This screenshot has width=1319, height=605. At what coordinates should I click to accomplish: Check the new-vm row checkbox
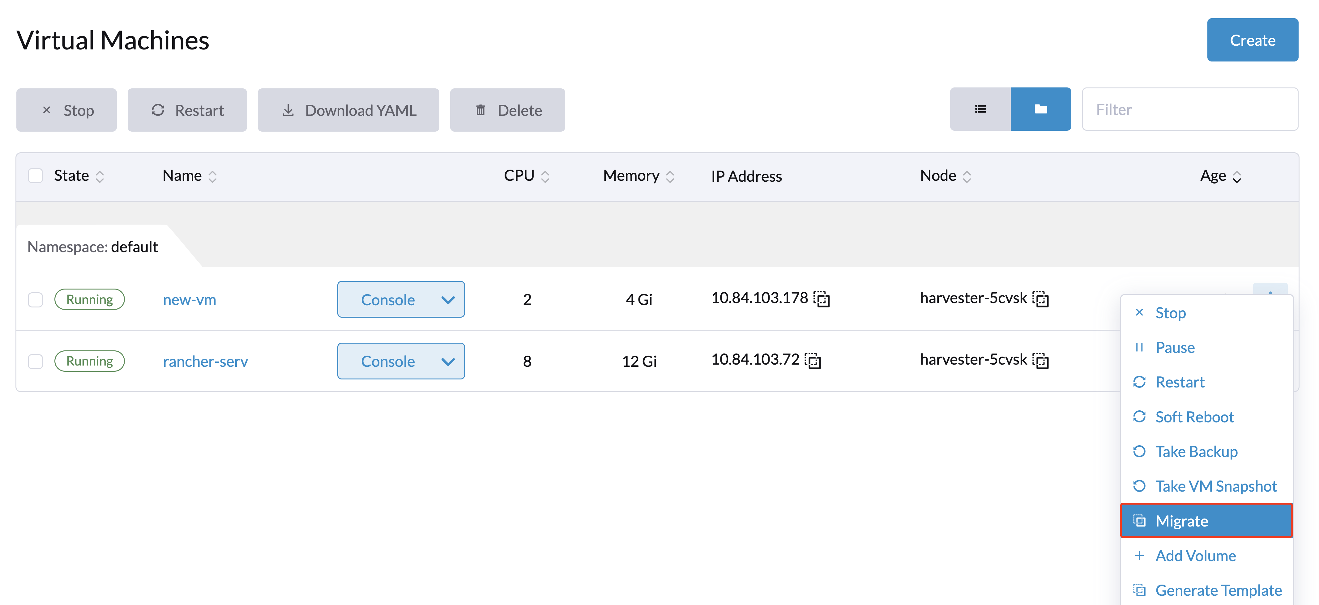tap(35, 299)
